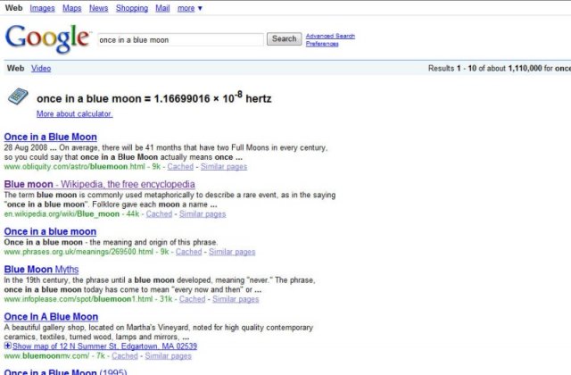The width and height of the screenshot is (571, 375).
Task: Open Similar pages for the Wikipedia result
Action: 203,214
